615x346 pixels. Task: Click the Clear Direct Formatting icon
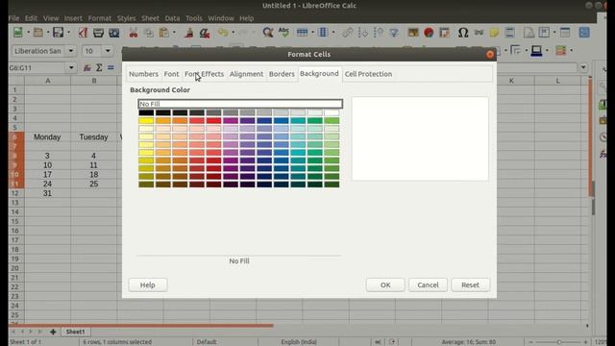pos(205,33)
